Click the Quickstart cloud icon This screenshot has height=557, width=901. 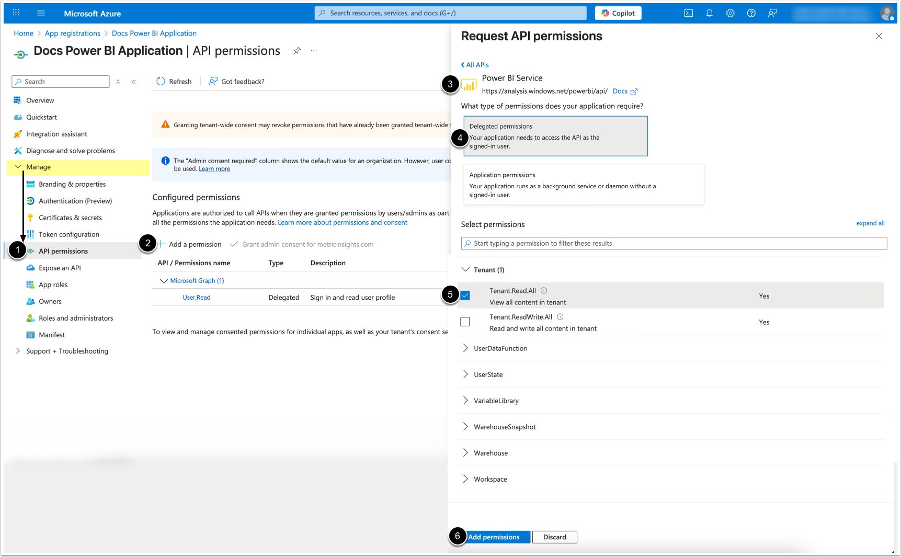pyautogui.click(x=17, y=117)
